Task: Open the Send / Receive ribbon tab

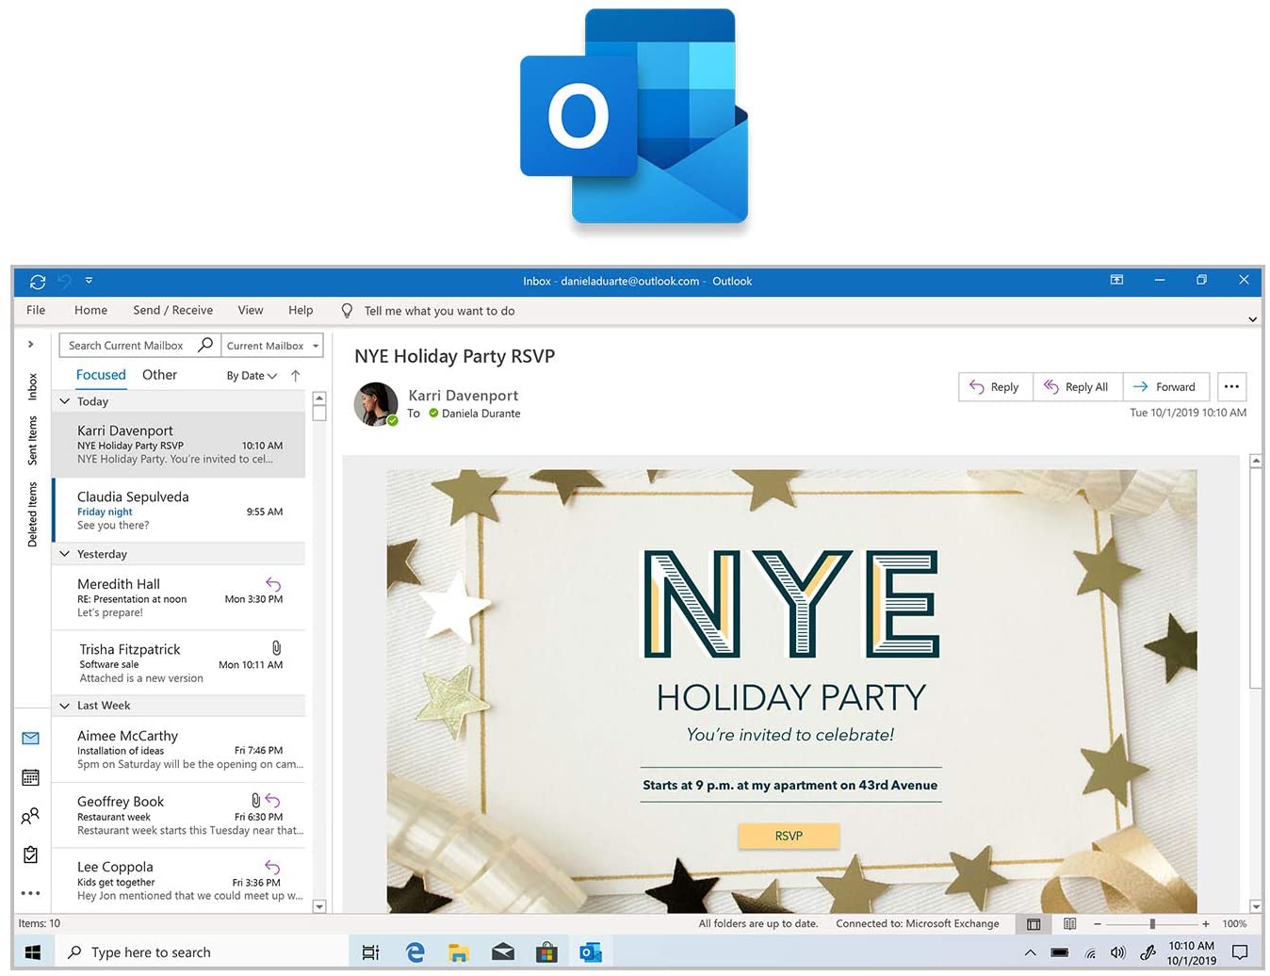Action: click(x=172, y=310)
